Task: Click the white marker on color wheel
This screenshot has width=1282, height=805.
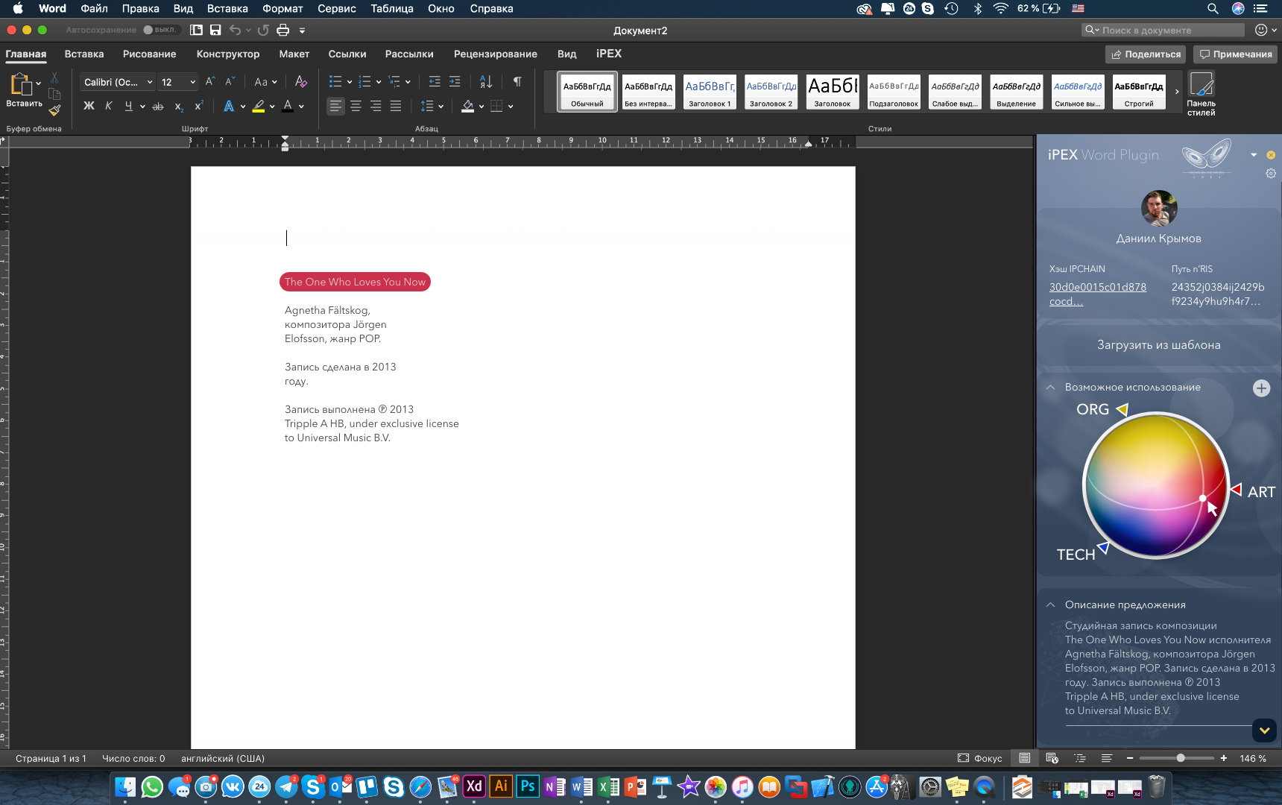Action: 1202,498
